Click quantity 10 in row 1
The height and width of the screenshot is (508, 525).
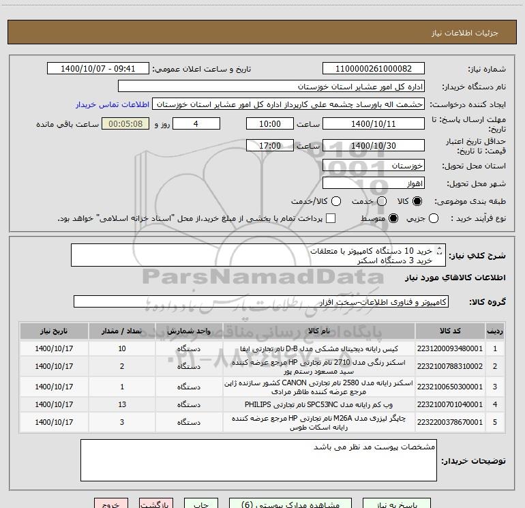point(122,348)
